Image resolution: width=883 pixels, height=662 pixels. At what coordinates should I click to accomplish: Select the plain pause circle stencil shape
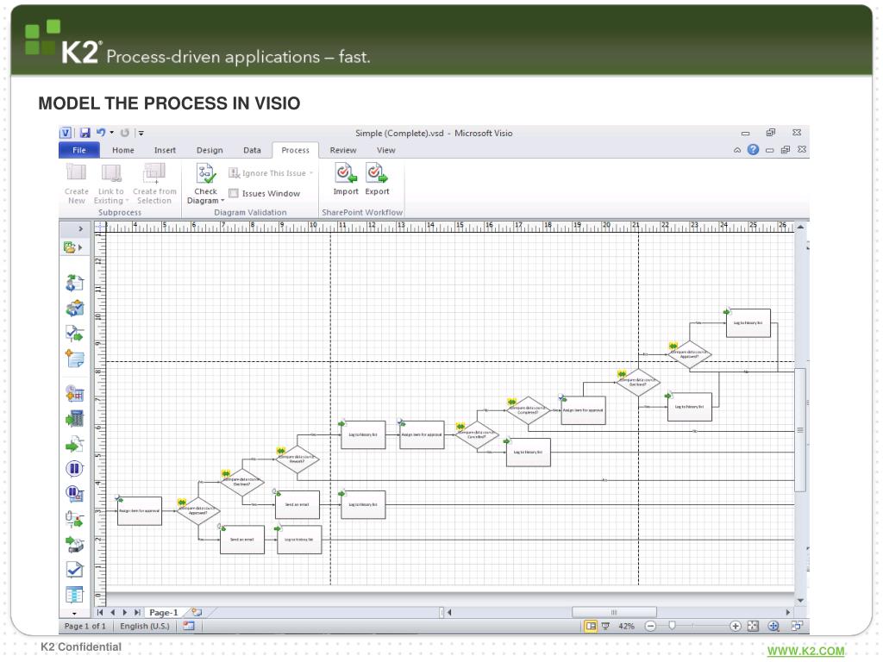click(x=74, y=468)
